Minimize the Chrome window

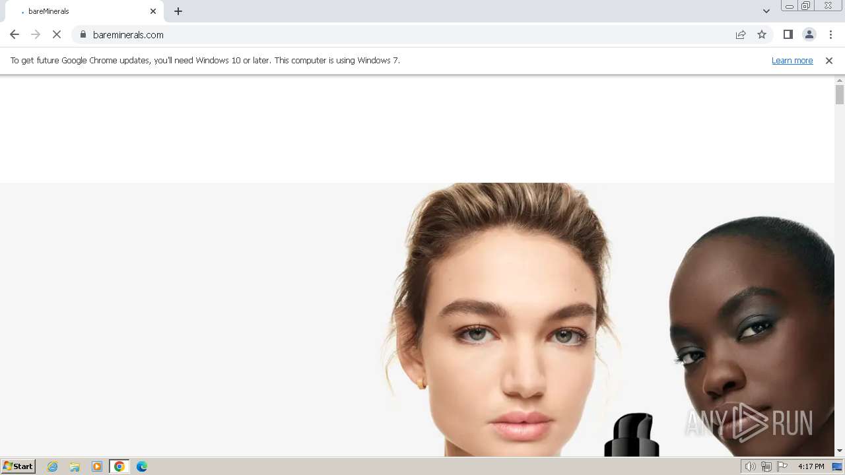[790, 6]
